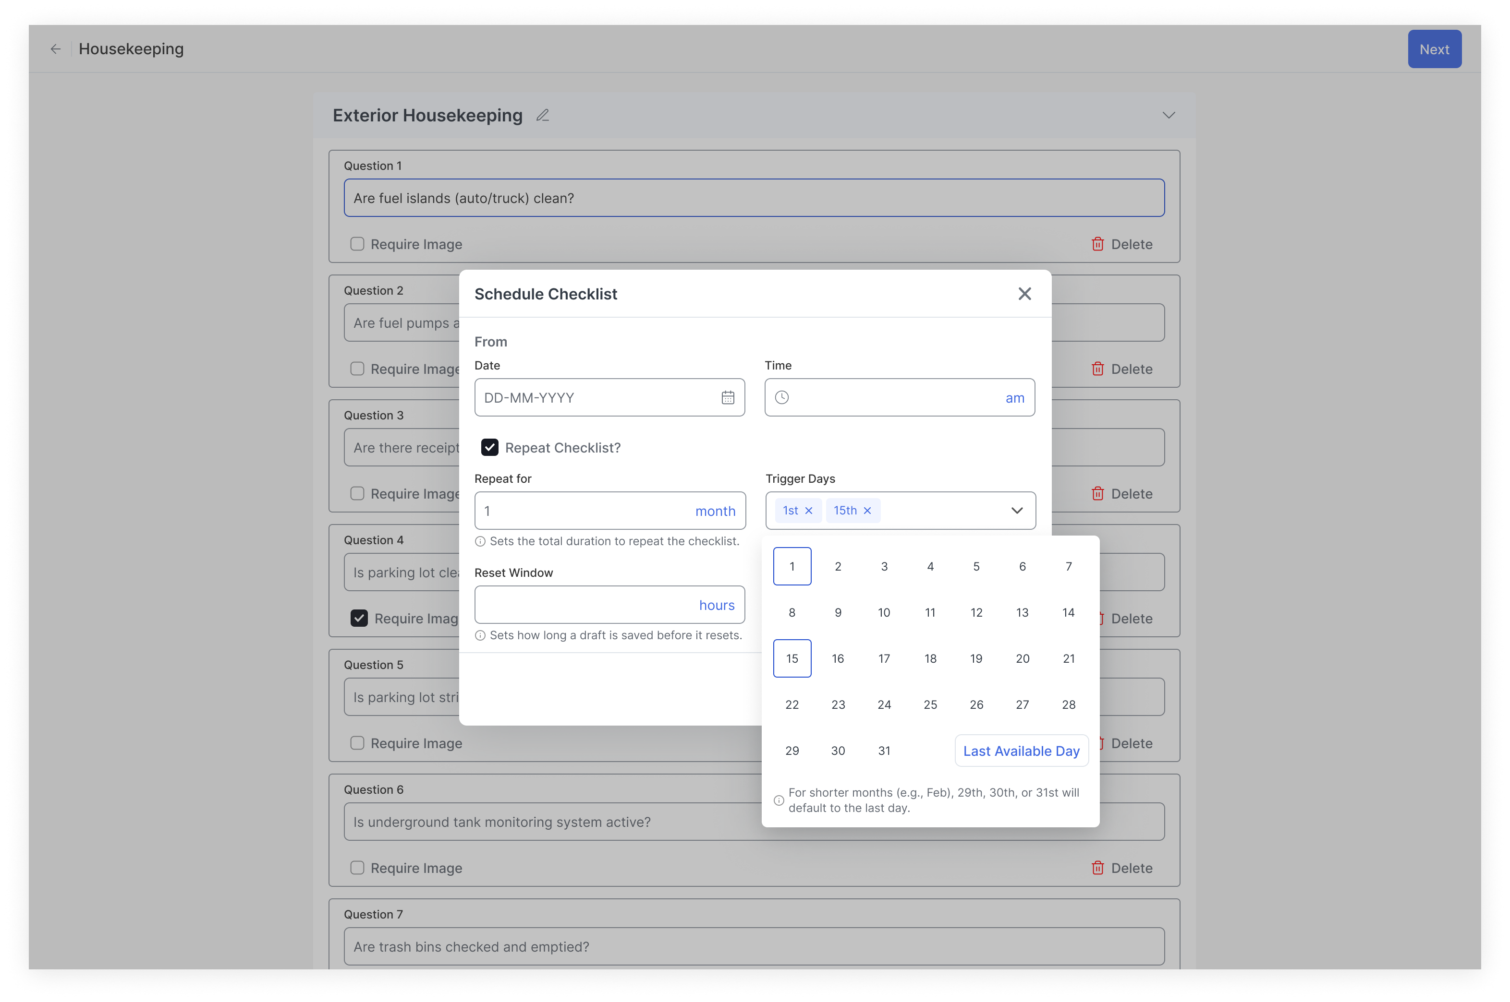Screen dimensions: 1510x1002
Task: Click the Question 6 trash delete icon
Action: pos(1097,868)
